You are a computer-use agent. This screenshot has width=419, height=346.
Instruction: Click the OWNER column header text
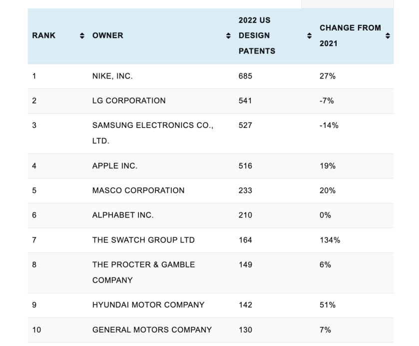[x=107, y=35]
